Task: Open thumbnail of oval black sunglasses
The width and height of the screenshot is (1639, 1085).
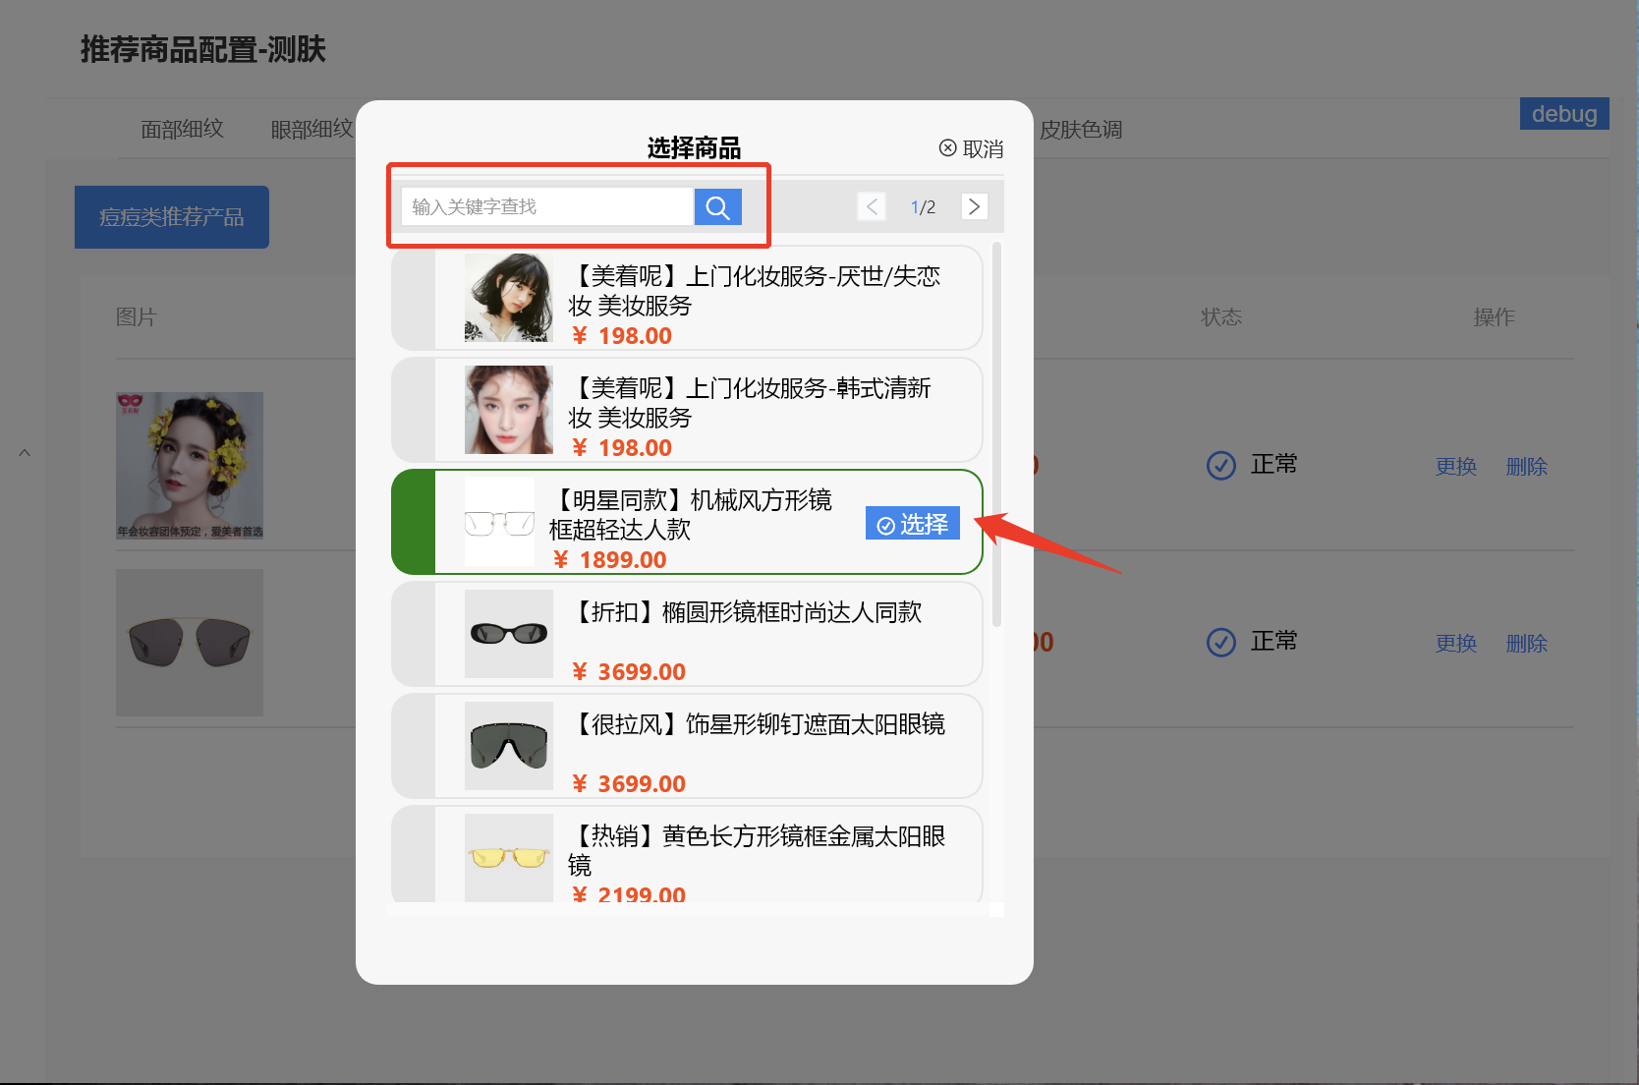Action: pyautogui.click(x=509, y=634)
